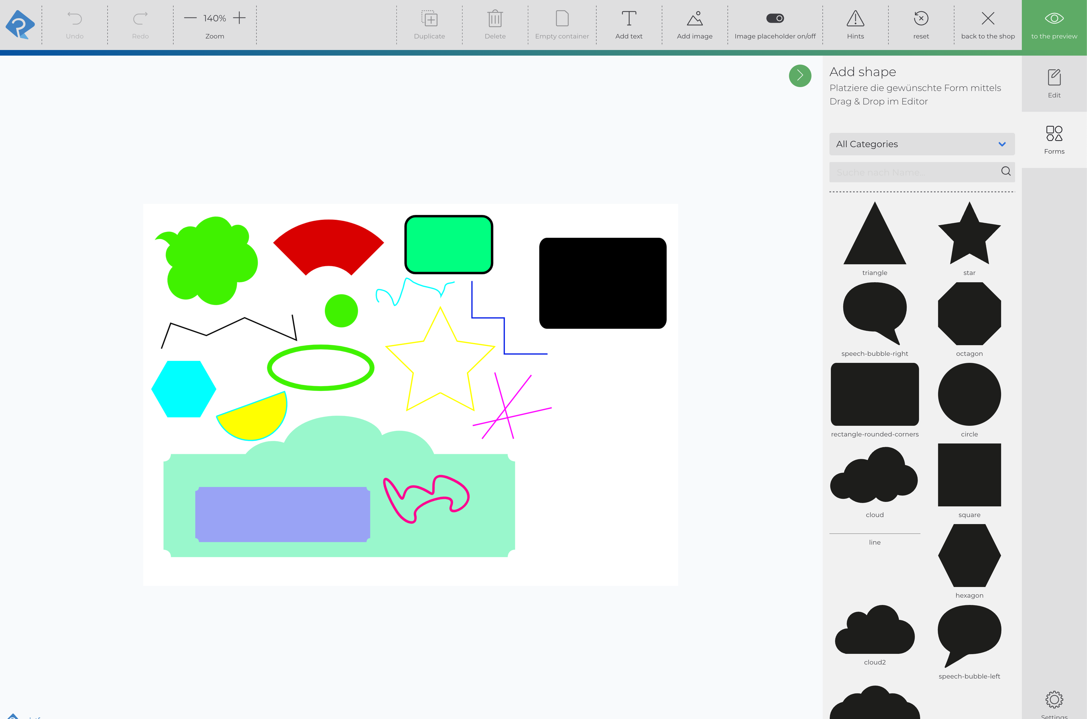Toggle Image placeholder on/off switch
The width and height of the screenshot is (1087, 719).
[x=775, y=18]
